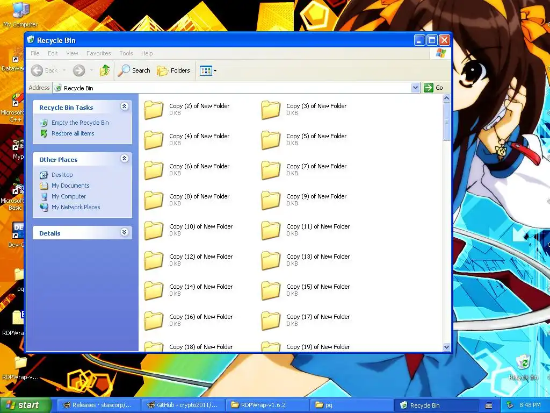Screen dimensions: 550x413
Task: Open Back history dropdown arrow
Action: point(64,70)
